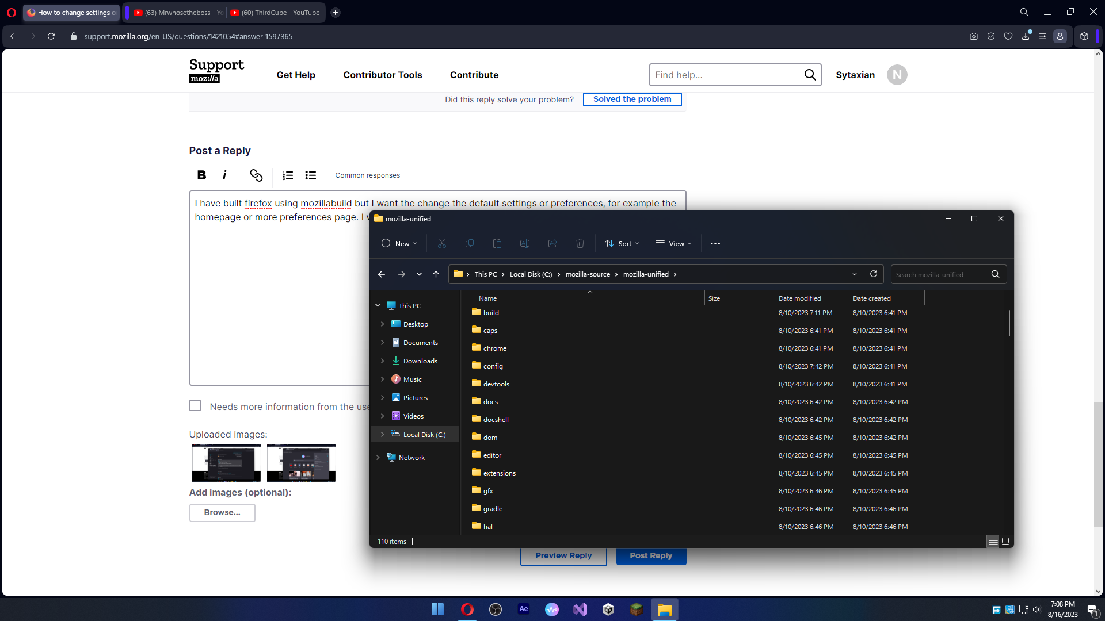The width and height of the screenshot is (1105, 621).
Task: Open recent locations dropdown in Explorer
Action: (419, 274)
